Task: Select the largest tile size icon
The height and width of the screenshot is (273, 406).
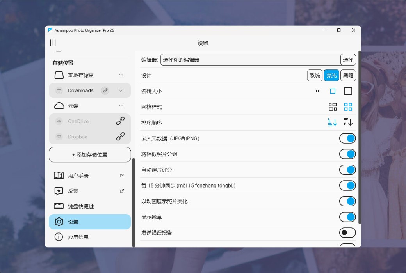Action: (347, 90)
